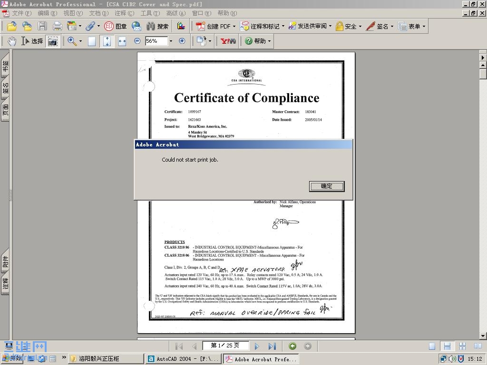Viewport: 487px width, 365px height.
Task: Go to first page
Action: pos(179,346)
